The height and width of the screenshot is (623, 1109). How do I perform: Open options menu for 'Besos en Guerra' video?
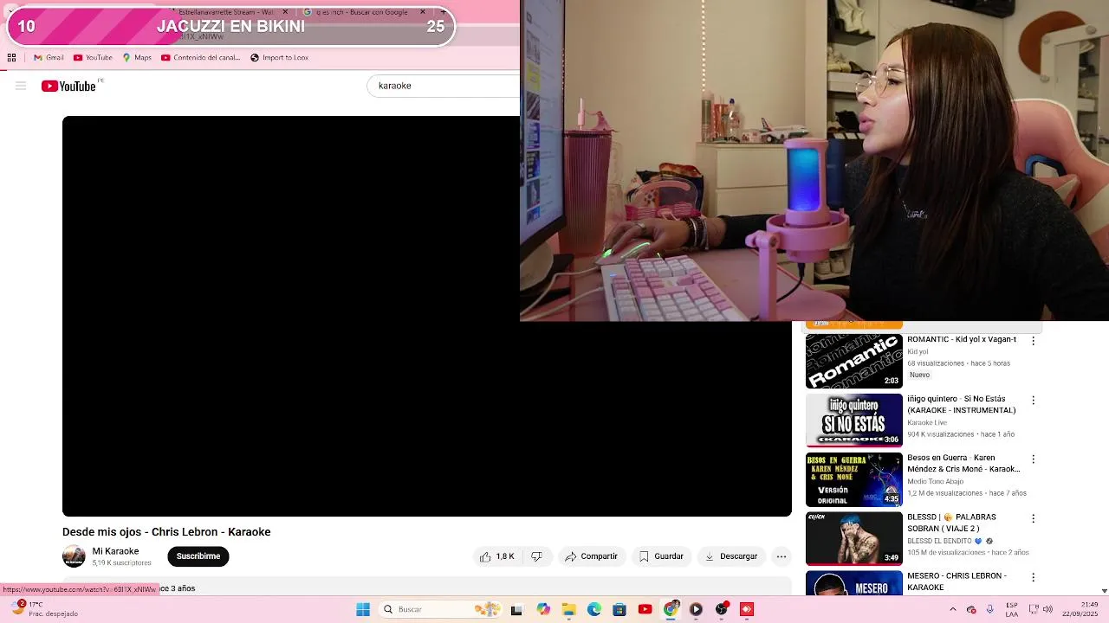[x=1033, y=459]
